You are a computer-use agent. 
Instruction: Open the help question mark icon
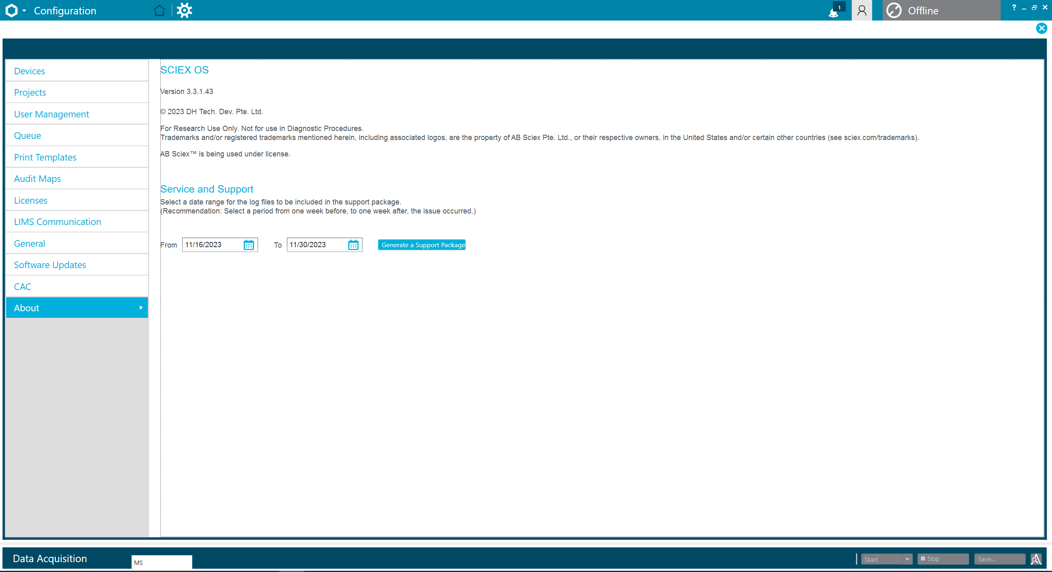[x=1014, y=7]
